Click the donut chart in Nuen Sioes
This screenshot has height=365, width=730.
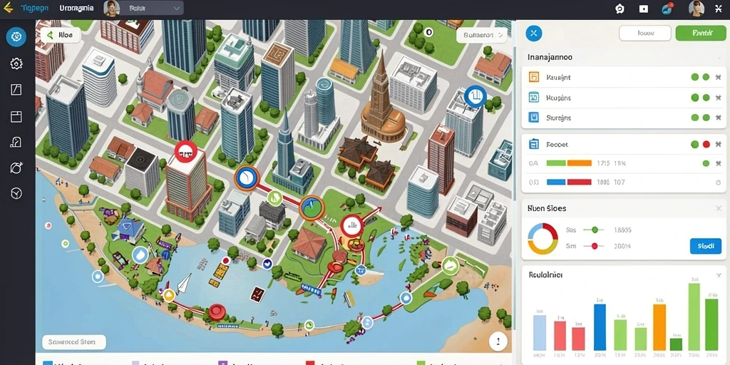543,238
